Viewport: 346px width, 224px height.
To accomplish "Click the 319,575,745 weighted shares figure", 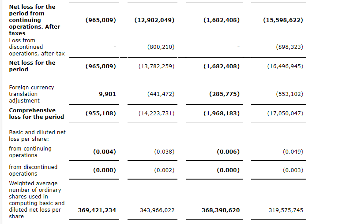I will point(286,210).
